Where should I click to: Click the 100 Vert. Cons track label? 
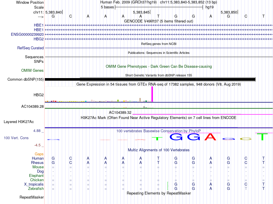[x=16, y=138]
